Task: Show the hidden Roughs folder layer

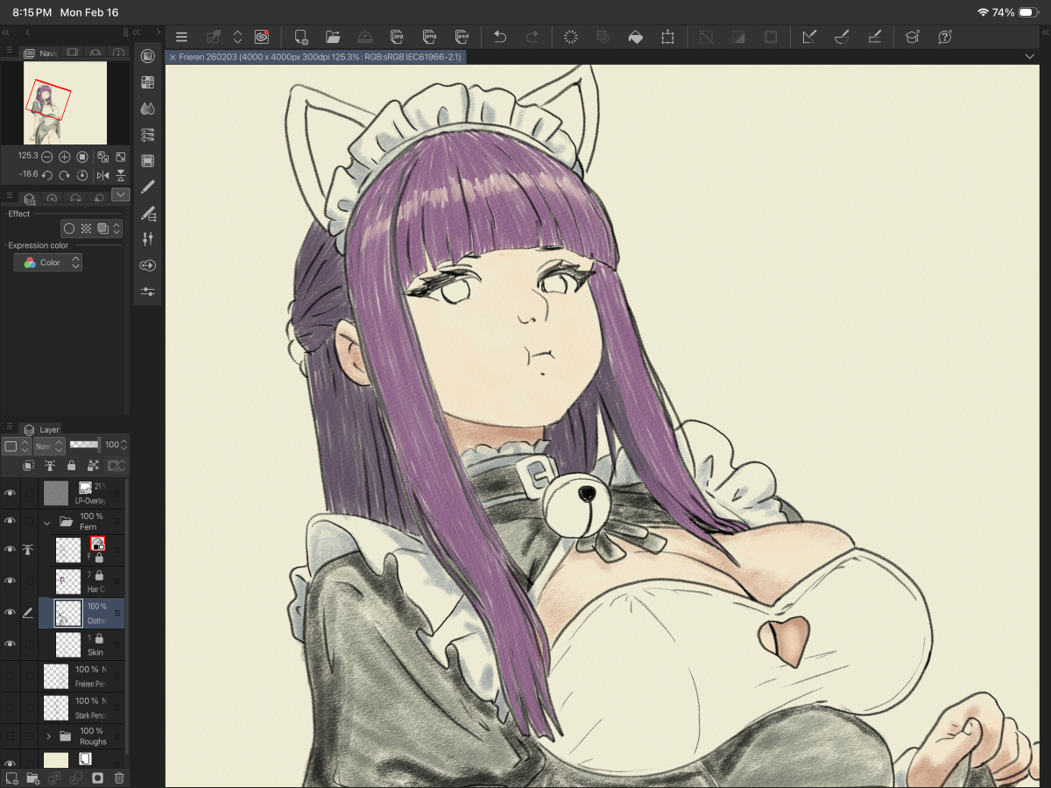Action: [11, 736]
